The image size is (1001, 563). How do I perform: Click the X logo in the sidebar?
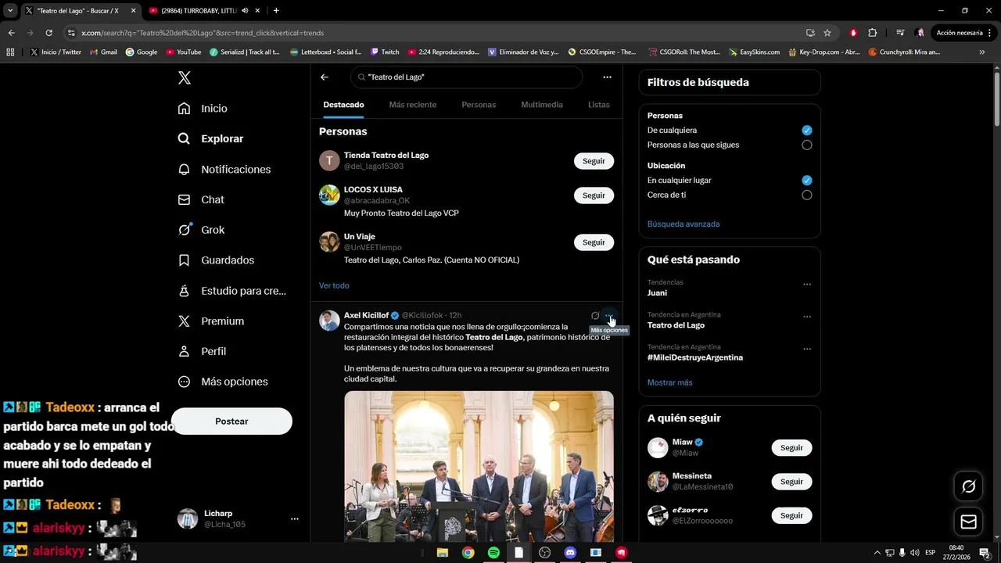click(x=184, y=77)
